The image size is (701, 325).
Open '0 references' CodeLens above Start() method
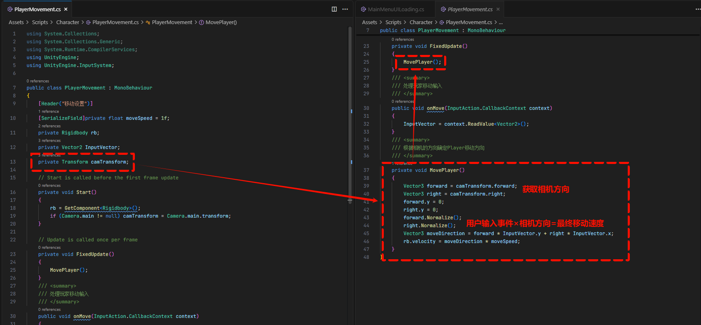[50, 186]
